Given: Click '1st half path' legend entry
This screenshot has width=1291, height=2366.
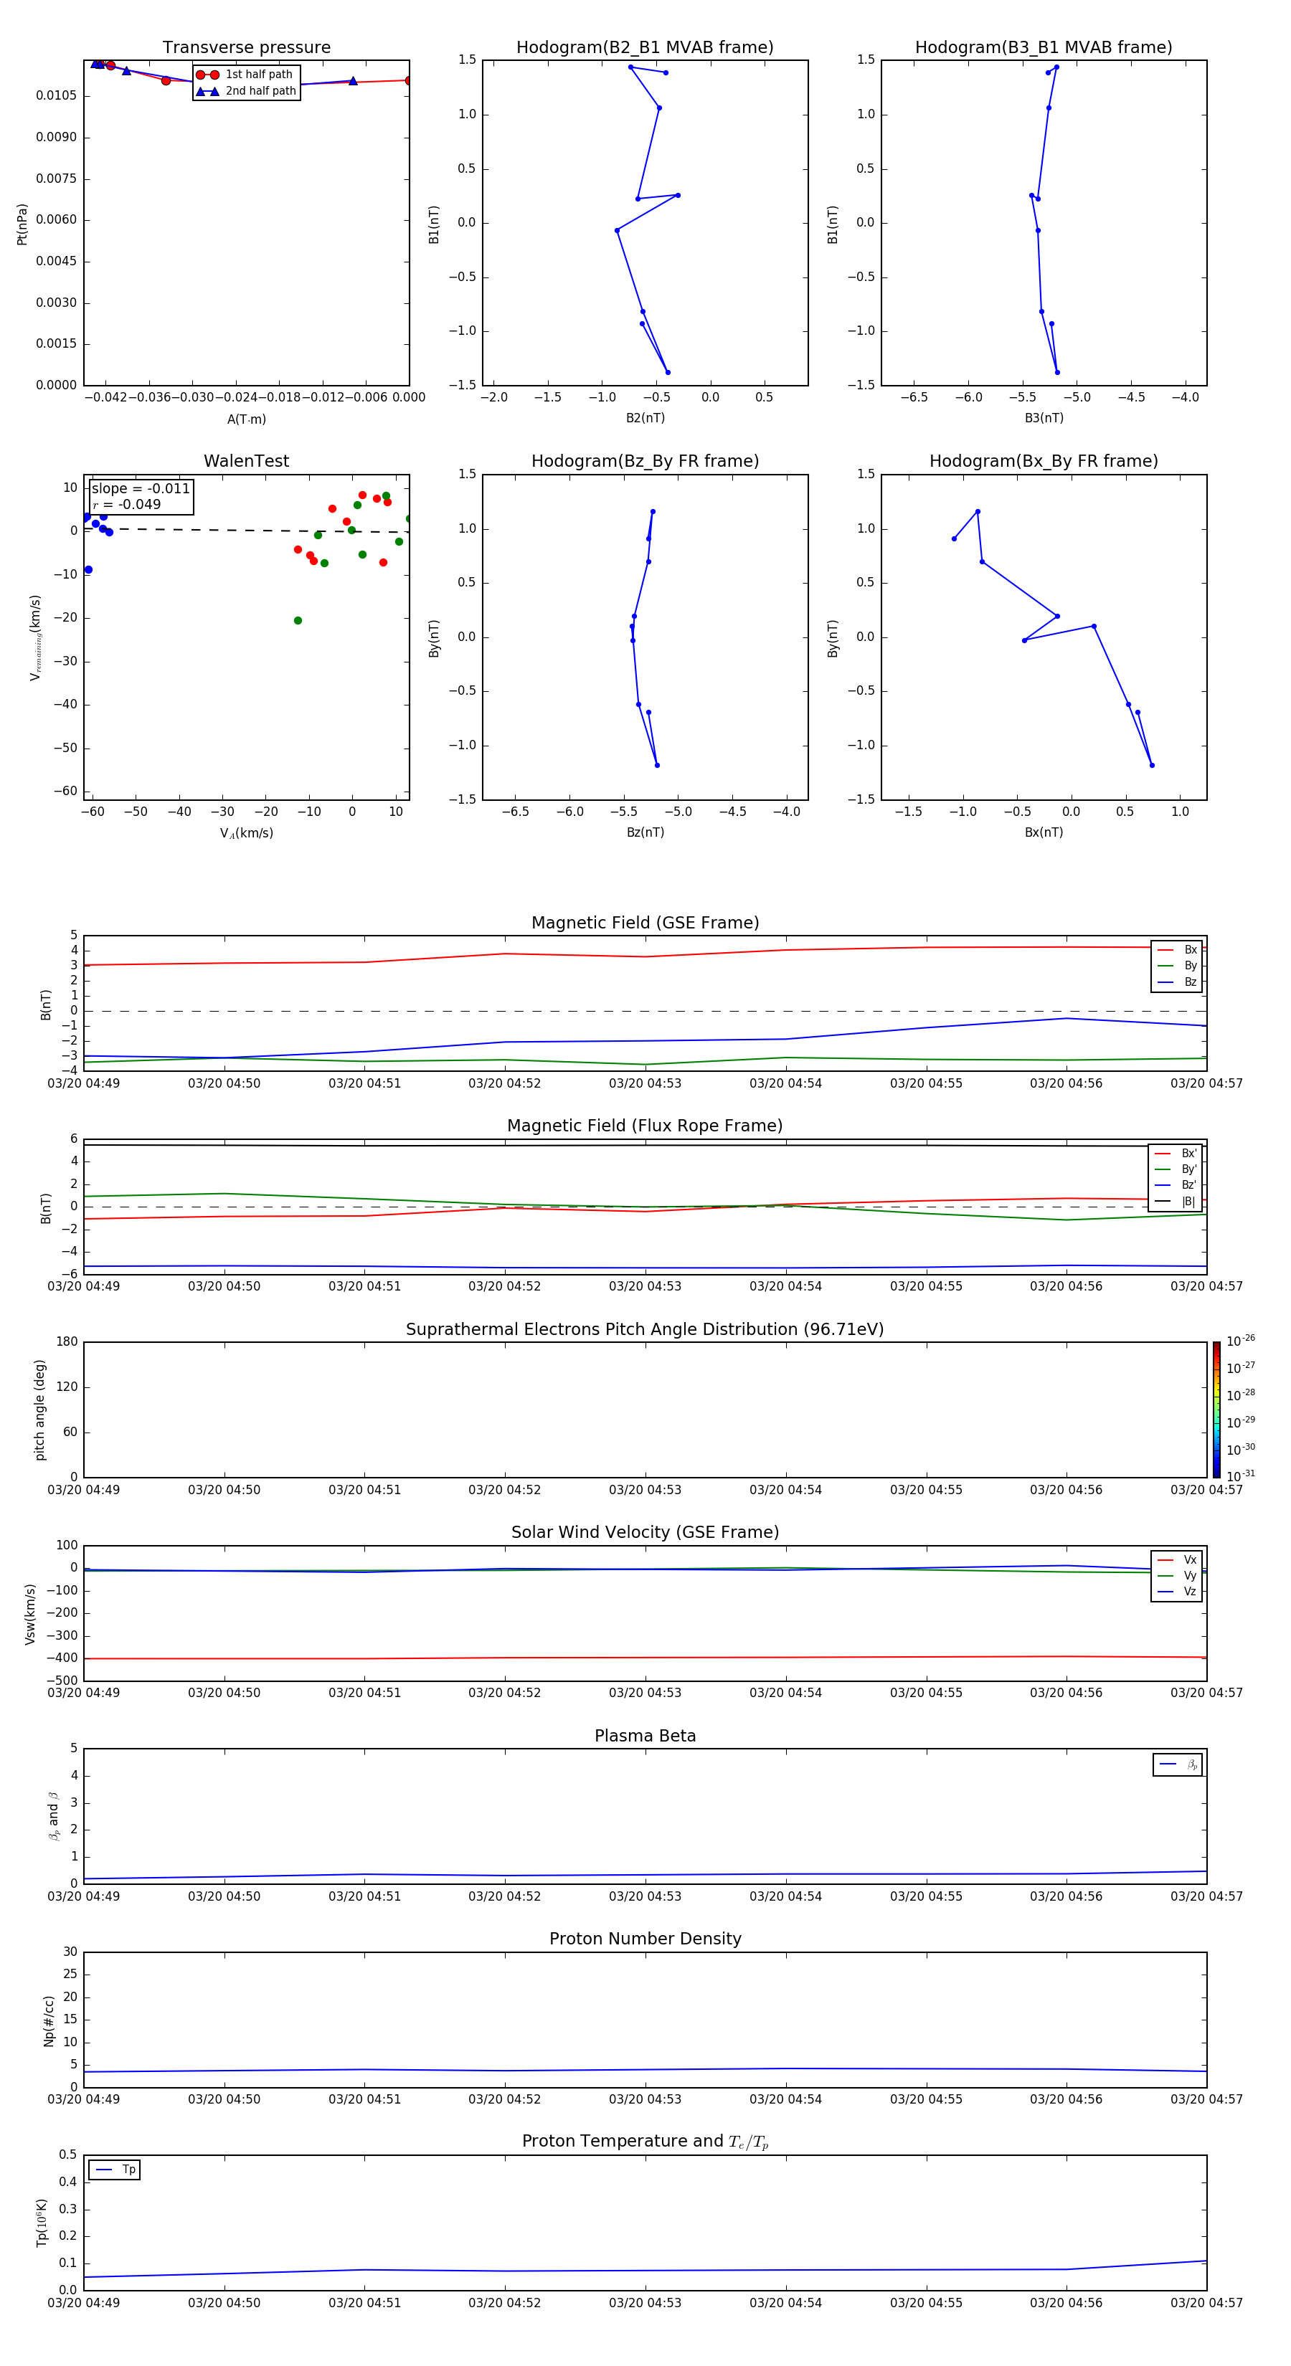Looking at the screenshot, I should tap(246, 75).
